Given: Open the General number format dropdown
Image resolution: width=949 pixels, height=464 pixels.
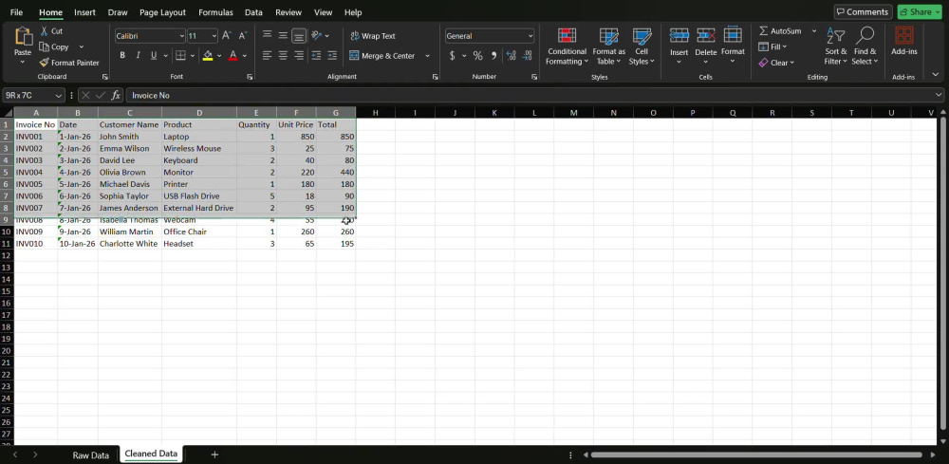Looking at the screenshot, I should click(x=530, y=36).
